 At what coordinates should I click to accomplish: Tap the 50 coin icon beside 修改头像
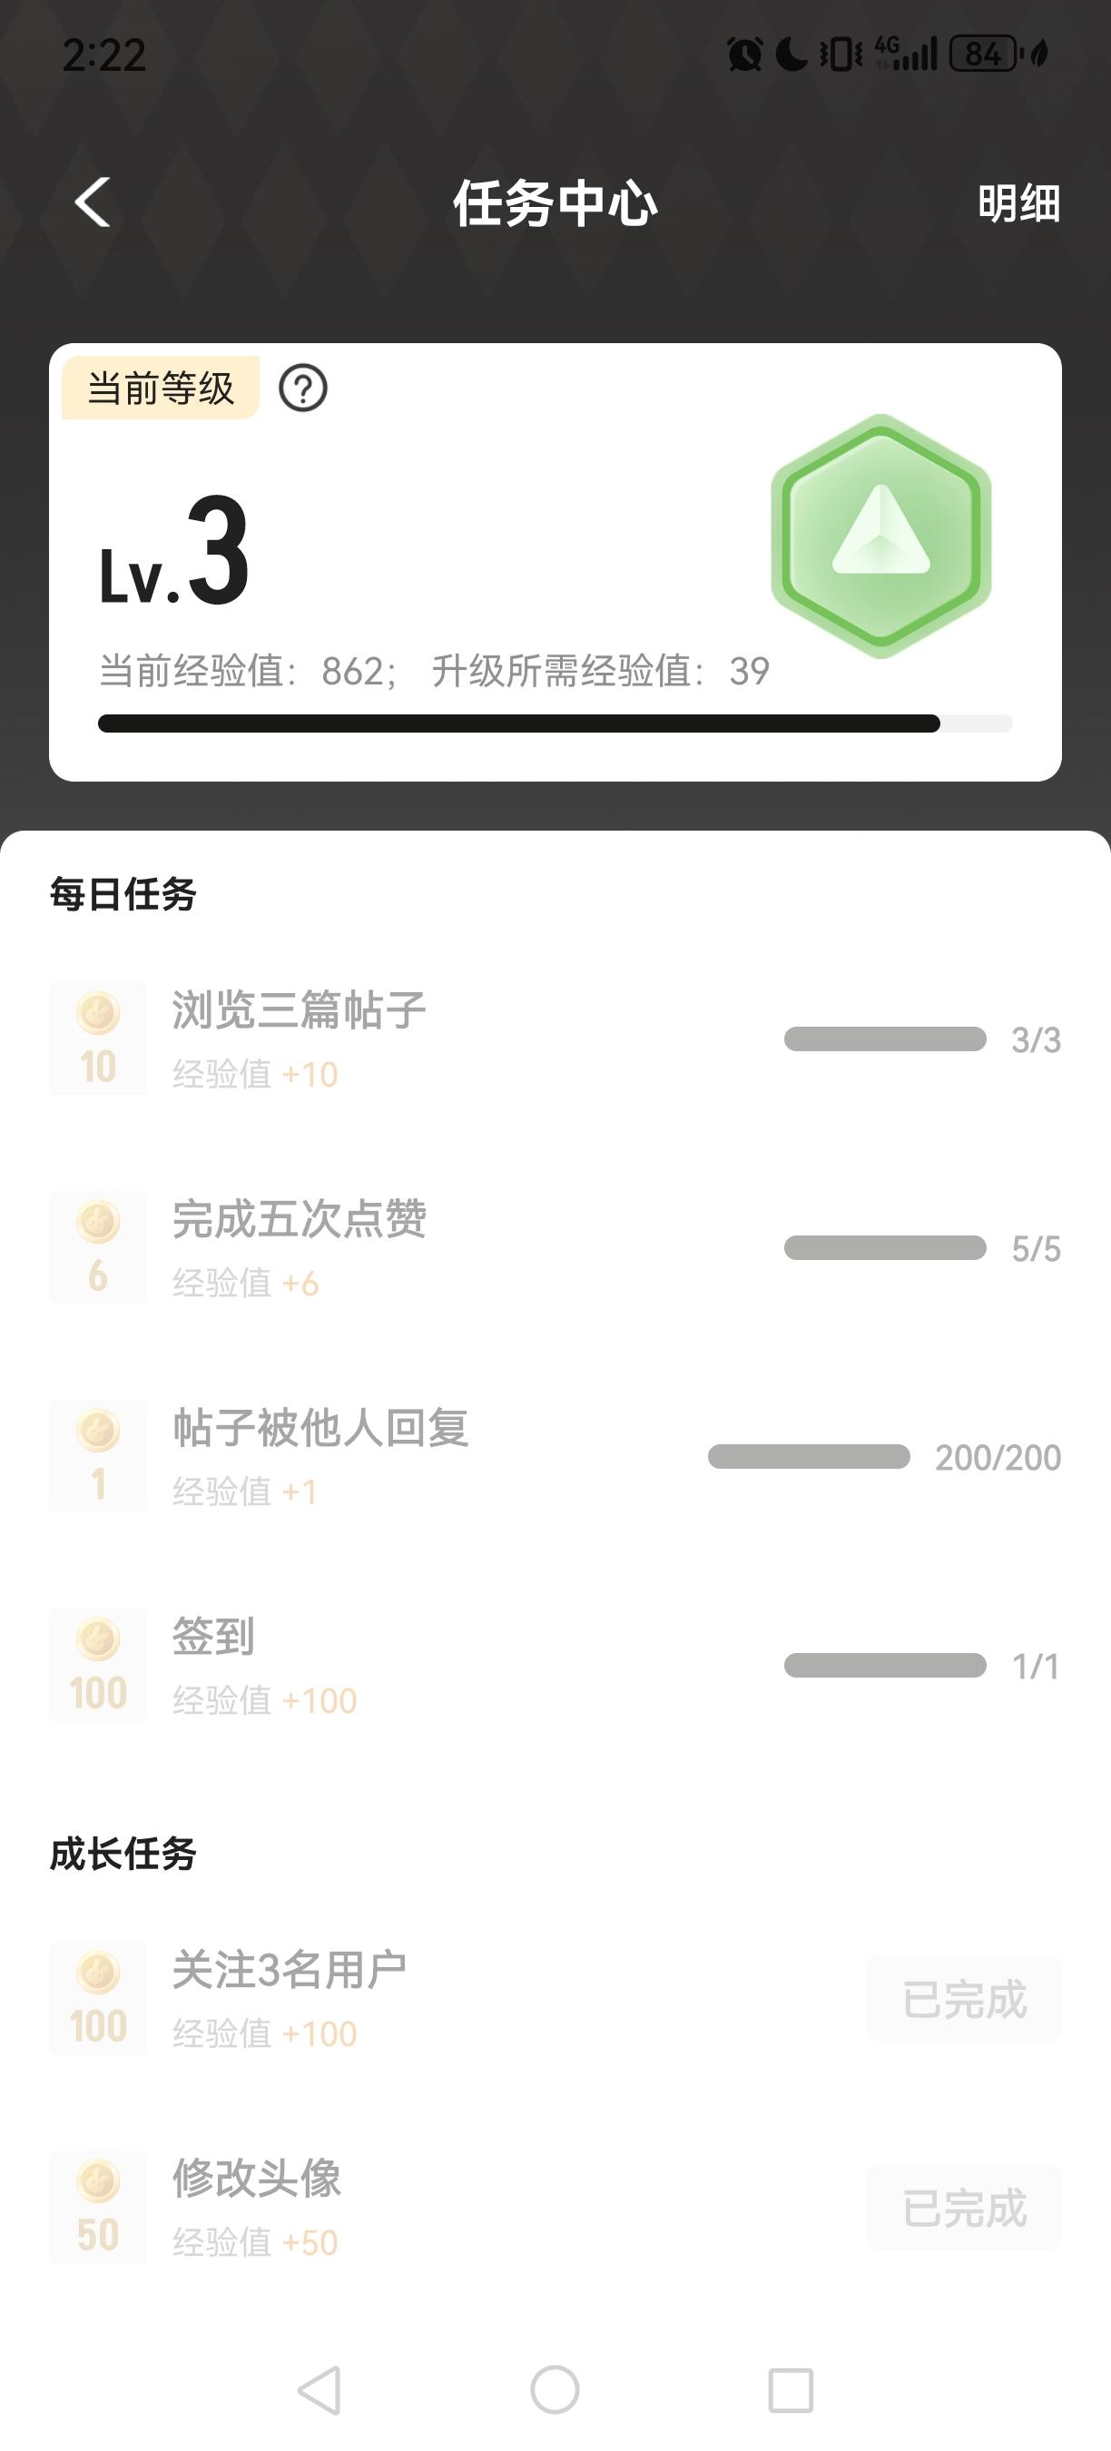[x=98, y=2208]
